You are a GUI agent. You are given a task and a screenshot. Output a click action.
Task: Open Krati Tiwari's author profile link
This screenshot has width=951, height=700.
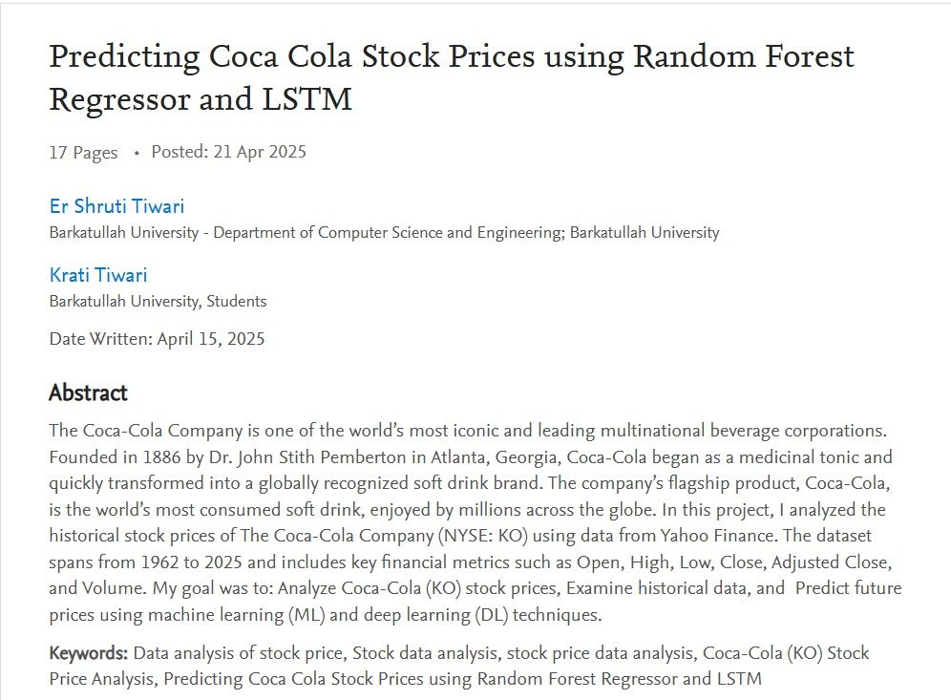[x=98, y=275]
